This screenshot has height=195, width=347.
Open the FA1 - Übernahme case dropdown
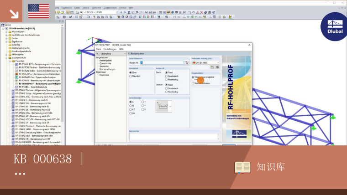(x=110, y=54)
